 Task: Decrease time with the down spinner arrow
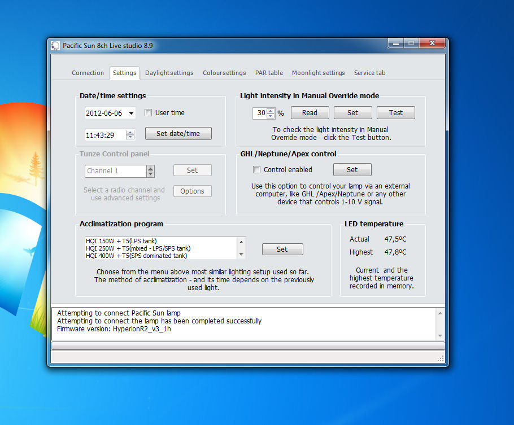[130, 137]
